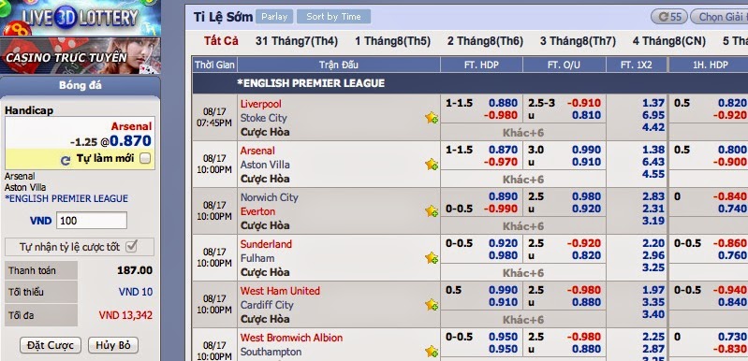
Task: Switch to 2 Tháng8(Th6) date tab
Action: 485,41
